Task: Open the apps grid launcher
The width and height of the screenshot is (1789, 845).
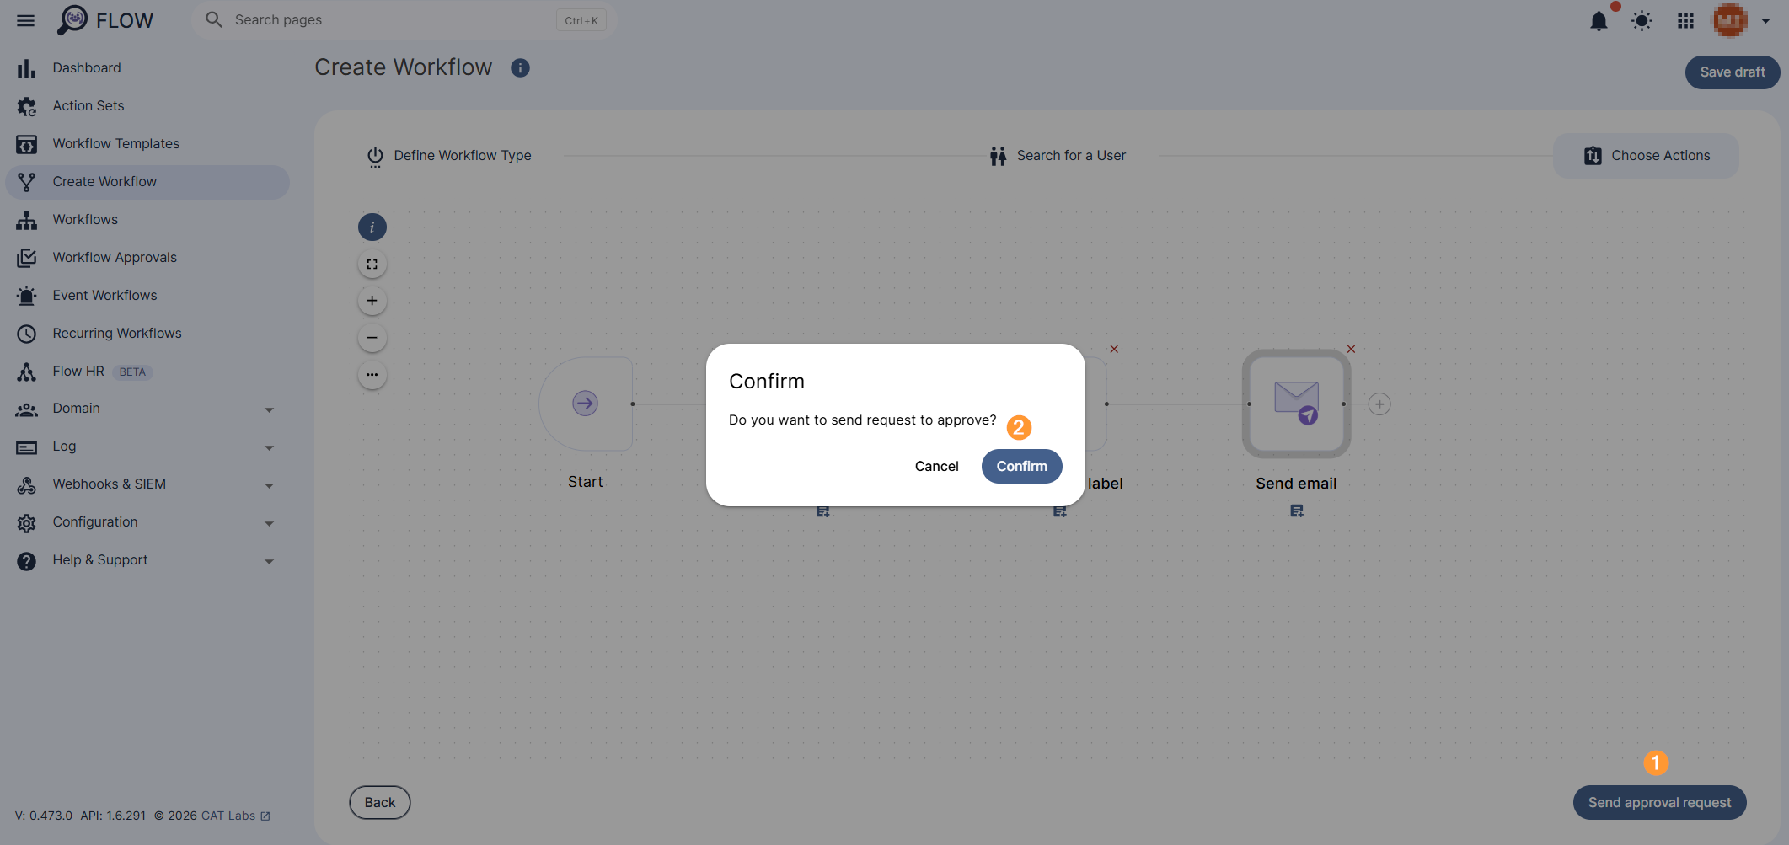Action: pyautogui.click(x=1685, y=21)
